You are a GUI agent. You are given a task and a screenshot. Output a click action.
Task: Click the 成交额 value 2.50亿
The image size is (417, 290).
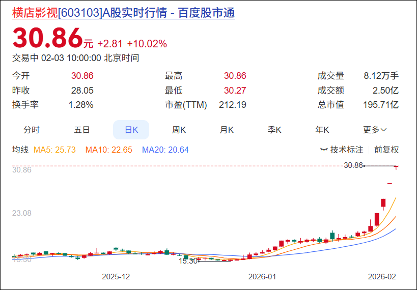pyautogui.click(x=385, y=91)
